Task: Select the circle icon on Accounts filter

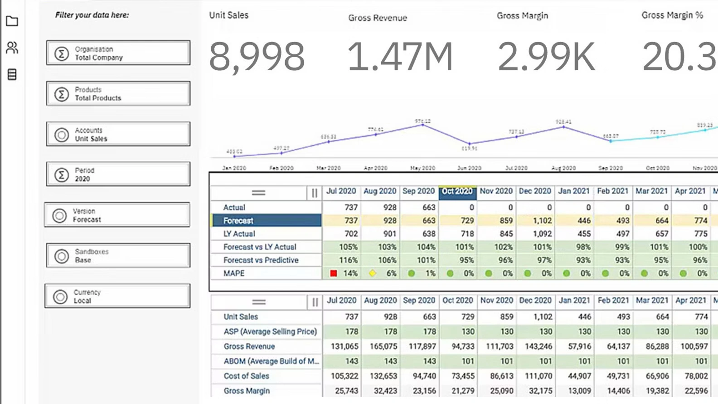Action: tap(62, 135)
